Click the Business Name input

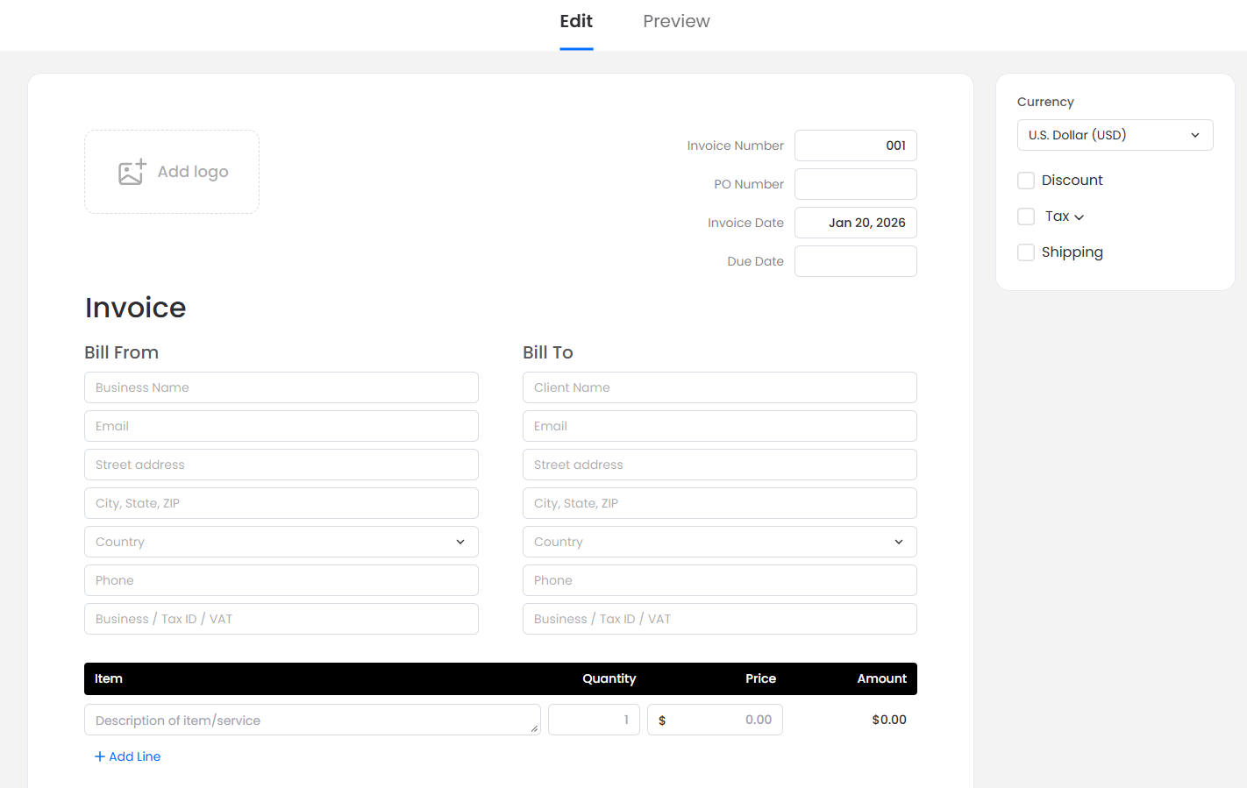coord(281,387)
